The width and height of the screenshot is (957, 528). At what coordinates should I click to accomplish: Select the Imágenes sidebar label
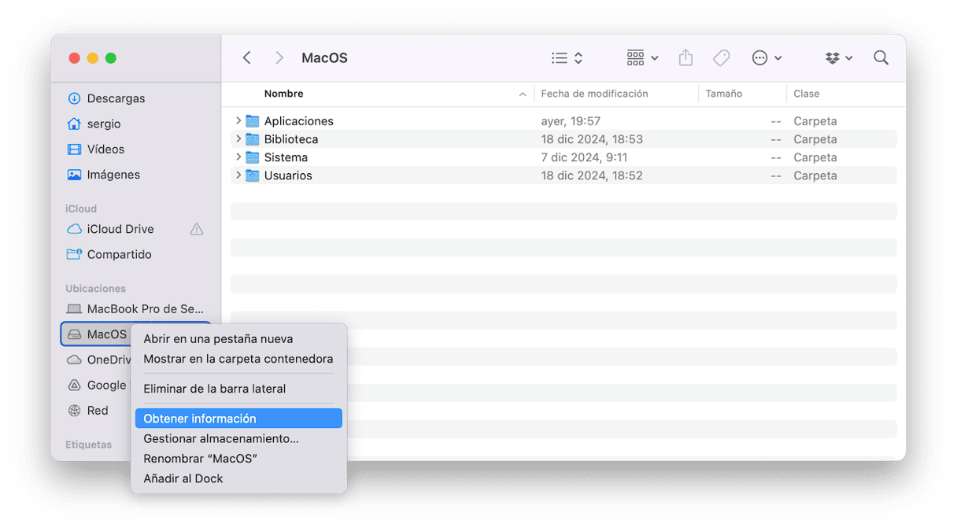pyautogui.click(x=114, y=175)
